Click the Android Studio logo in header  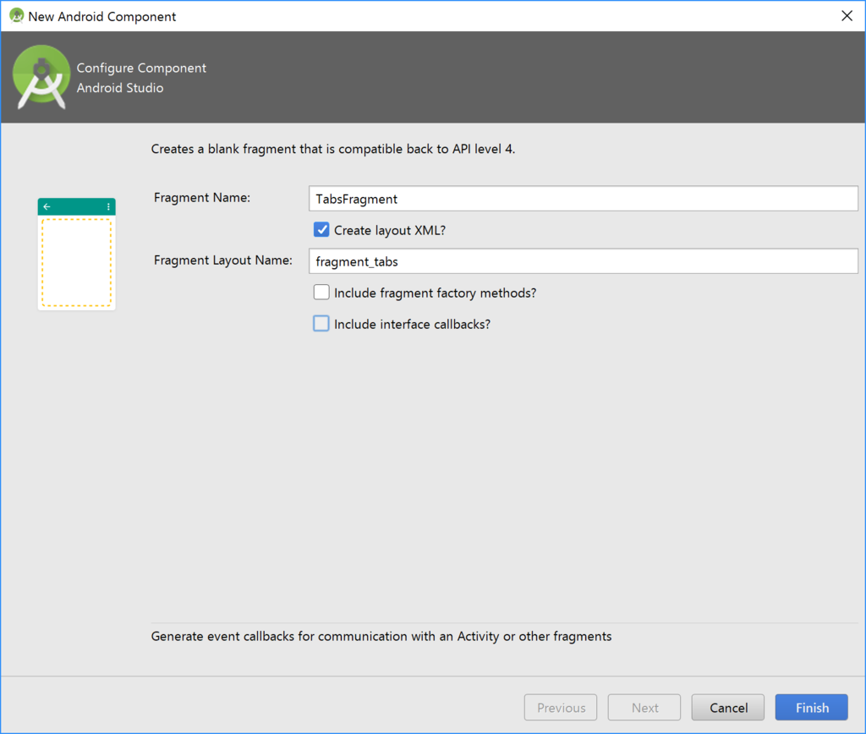coord(41,77)
